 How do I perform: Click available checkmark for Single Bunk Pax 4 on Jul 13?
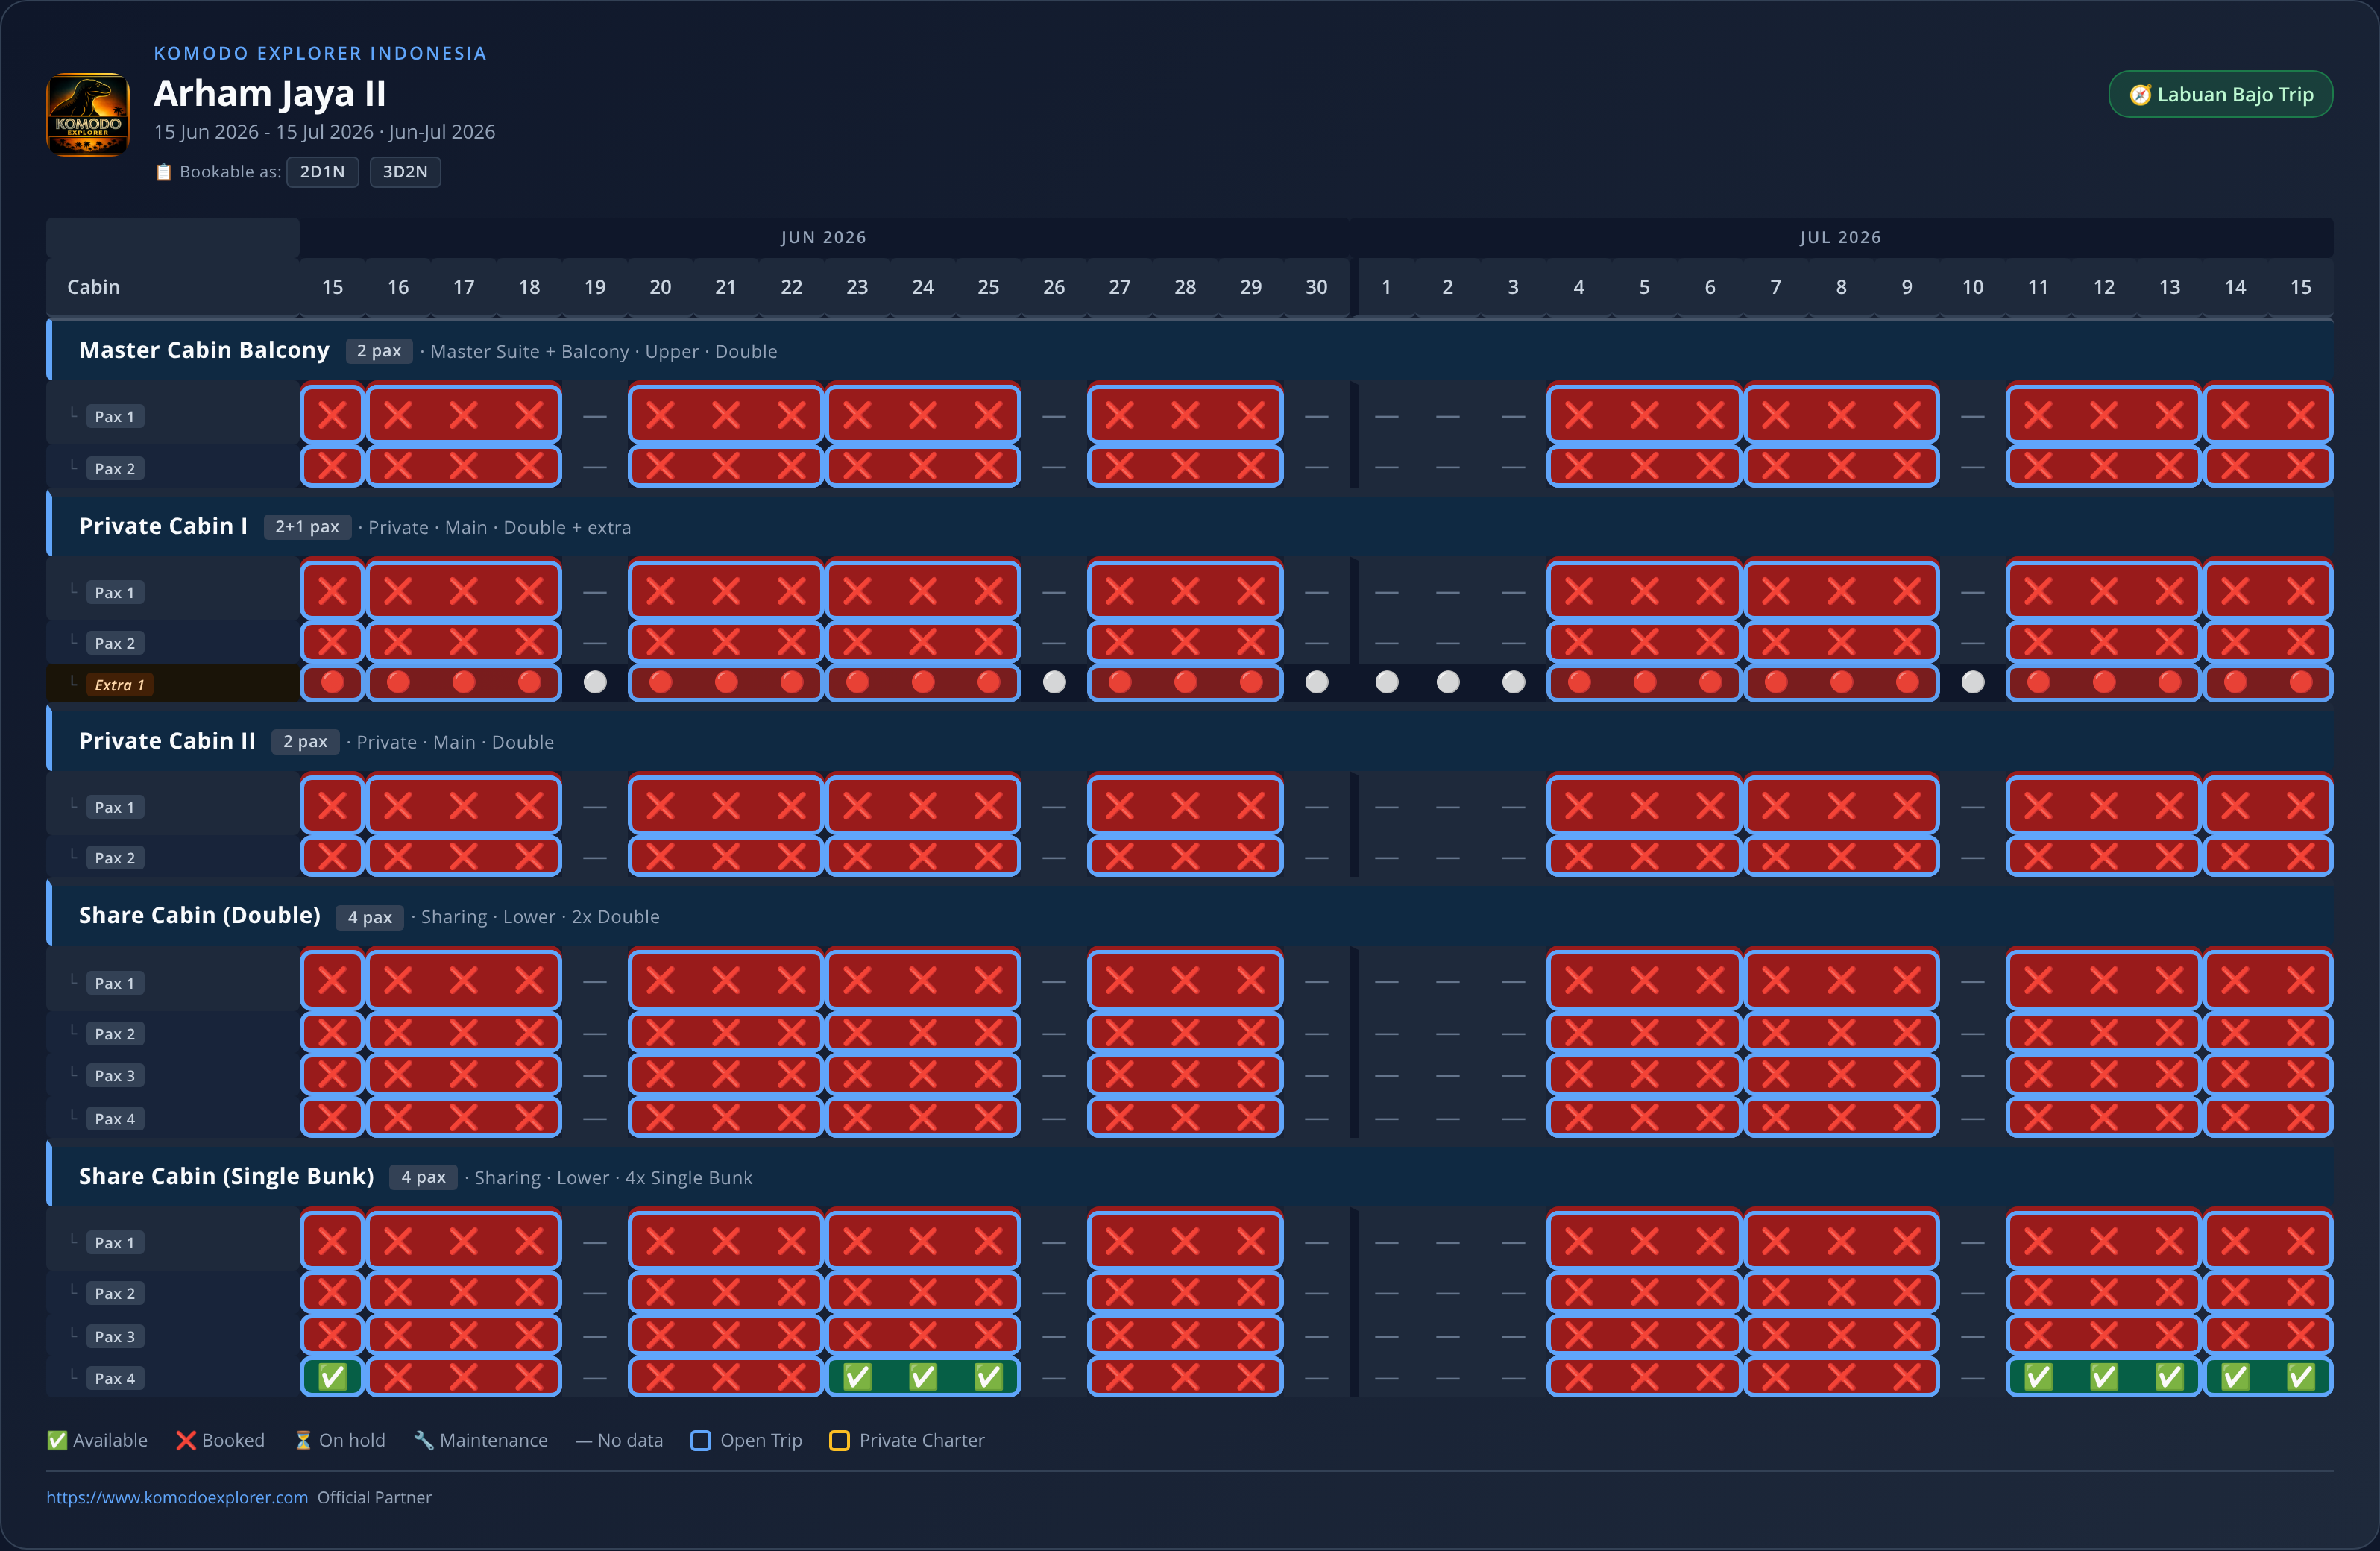2169,1377
